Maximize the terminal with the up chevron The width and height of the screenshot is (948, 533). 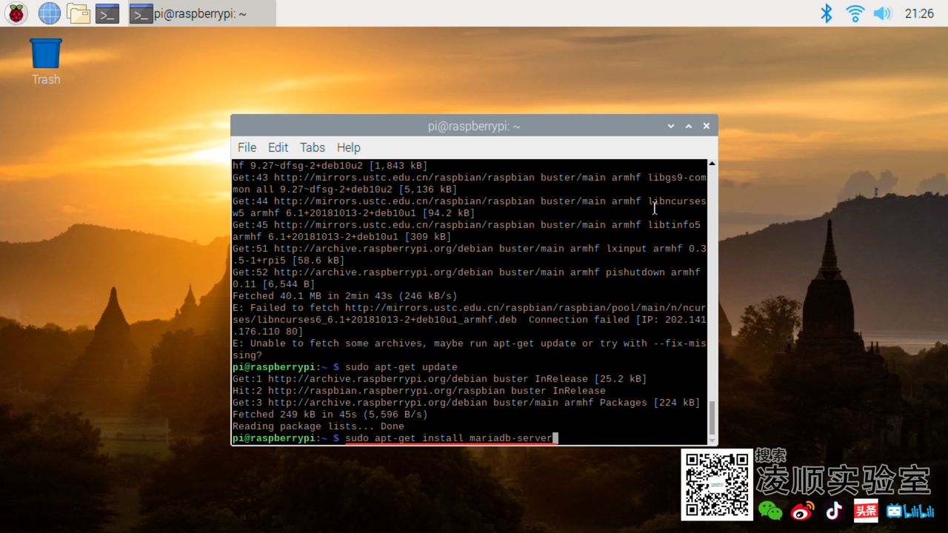pos(689,126)
